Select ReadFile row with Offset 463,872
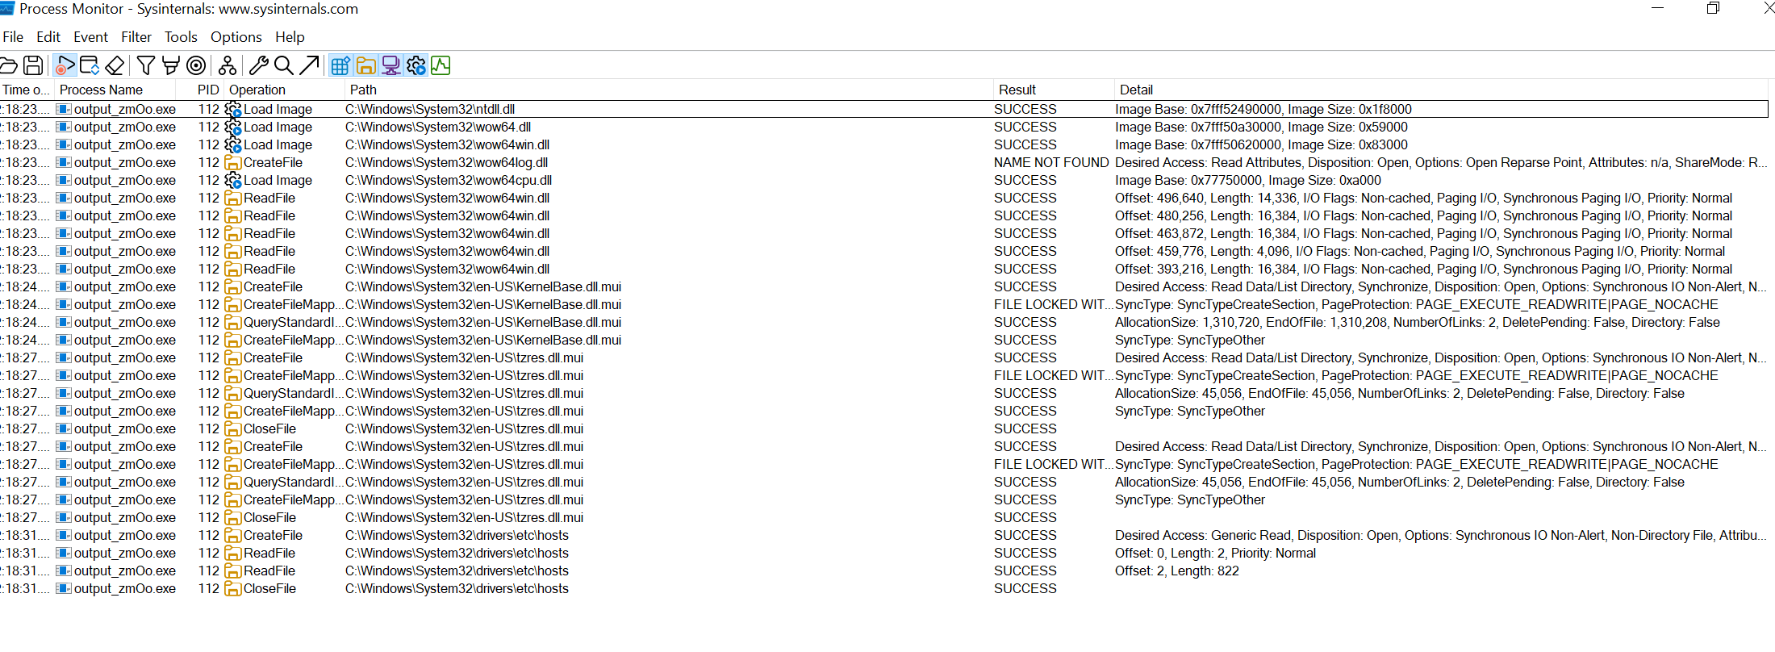Viewport: 1775px width, 652px height. tap(884, 233)
